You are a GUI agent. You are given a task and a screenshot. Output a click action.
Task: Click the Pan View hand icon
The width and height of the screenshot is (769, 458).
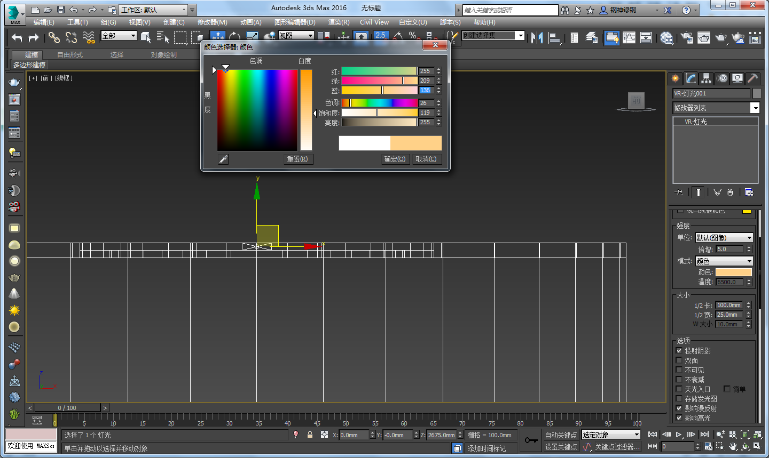coord(733,446)
